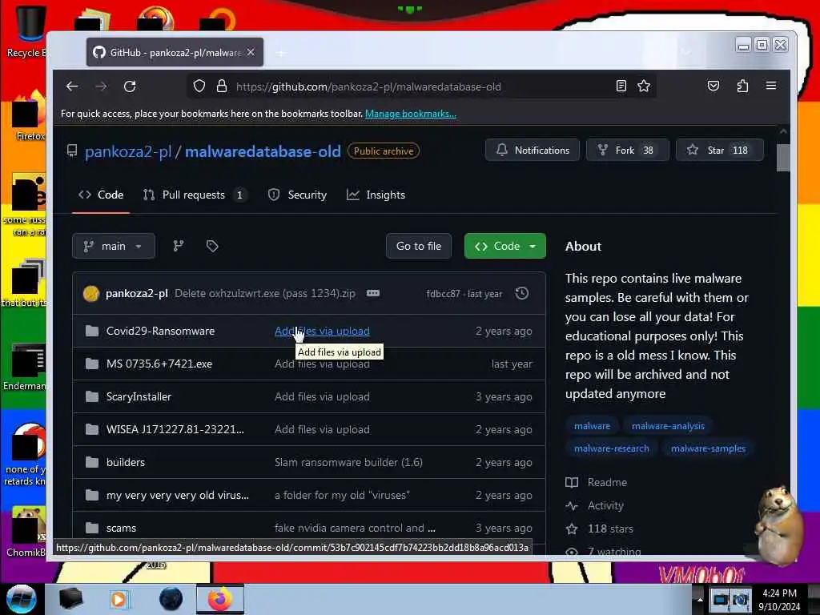Open the ScaryInstaller folder
Screen dimensions: 820x615
point(139,397)
